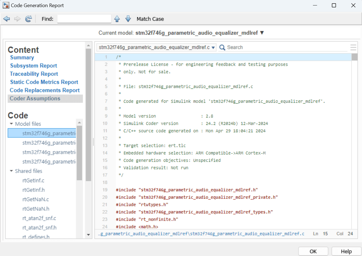This screenshot has height=256, width=362.
Task: Toggle the Match Case option
Action: [150, 19]
